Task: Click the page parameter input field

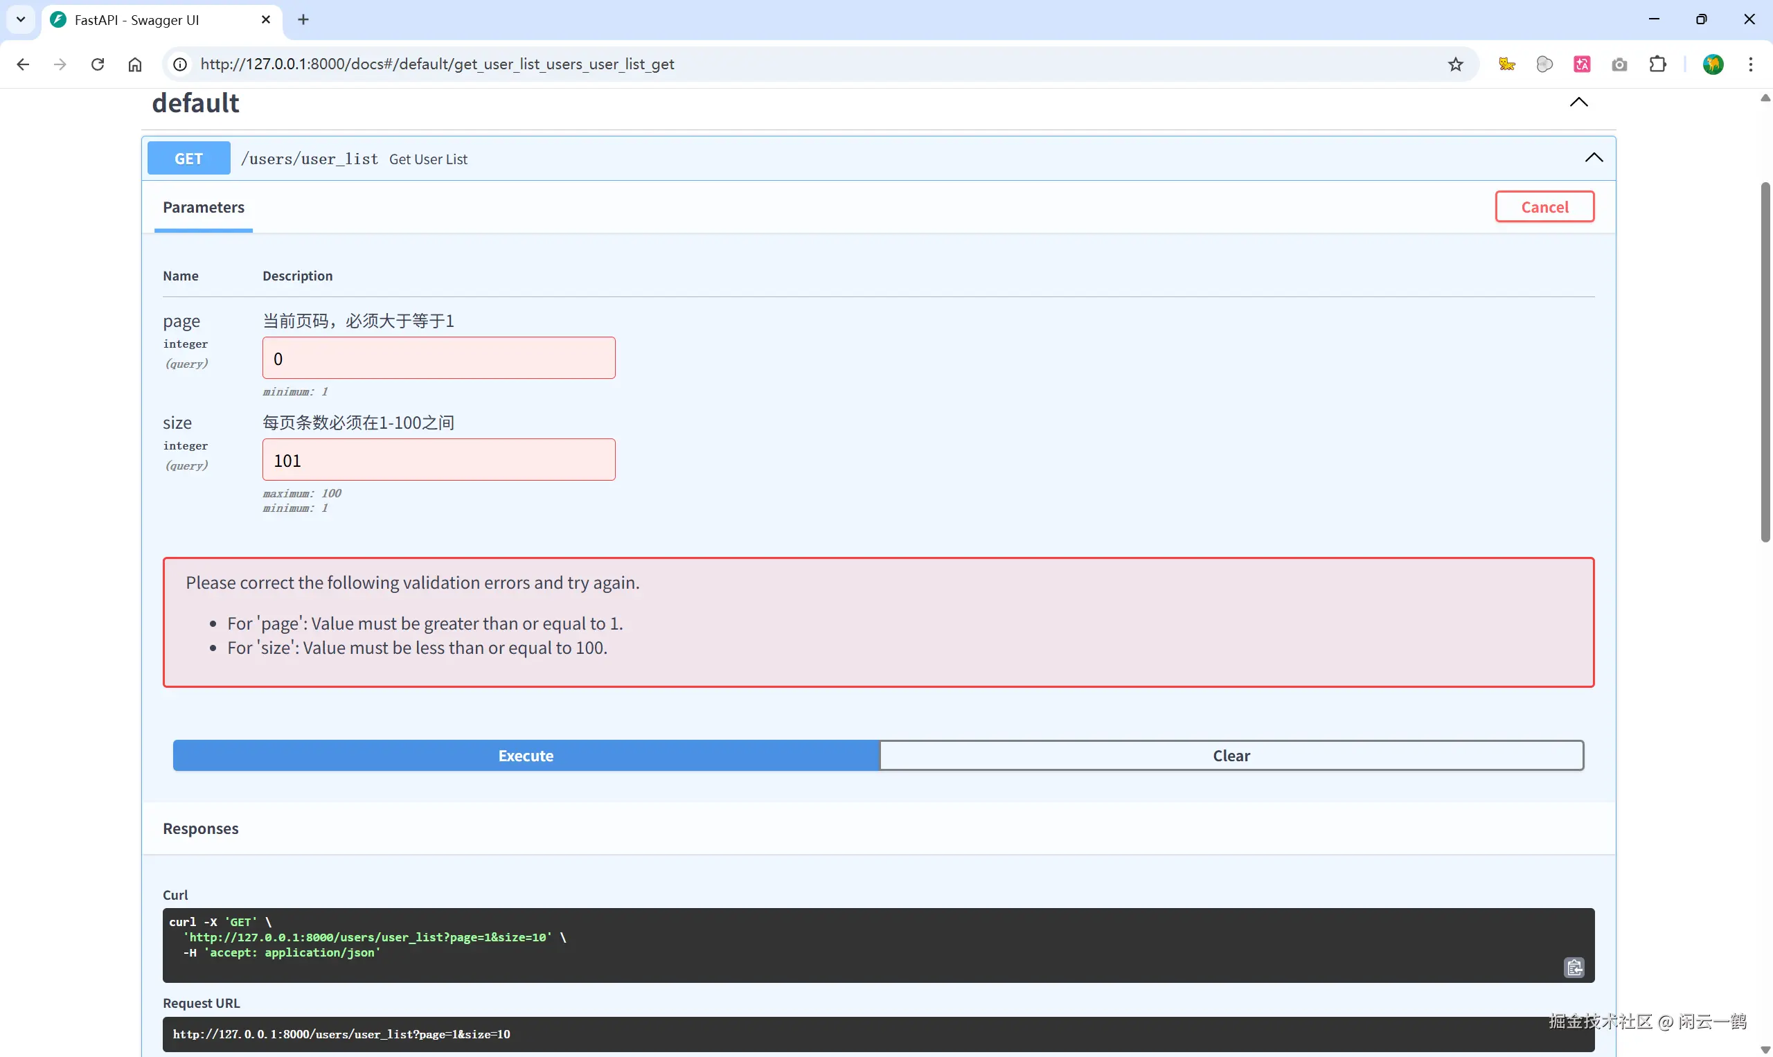Action: (x=438, y=358)
